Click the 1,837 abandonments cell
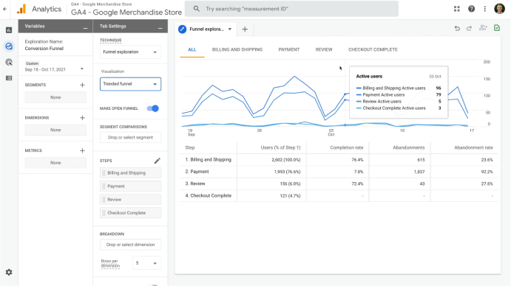Image resolution: width=511 pixels, height=286 pixels. (x=419, y=172)
